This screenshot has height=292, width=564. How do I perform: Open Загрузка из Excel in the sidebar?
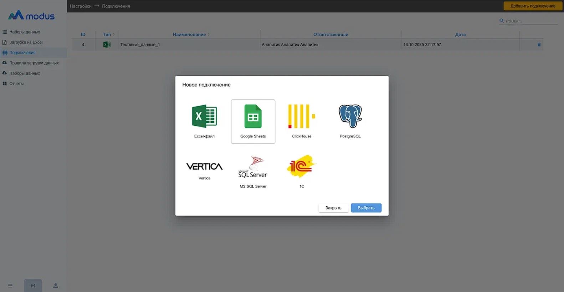tap(26, 42)
